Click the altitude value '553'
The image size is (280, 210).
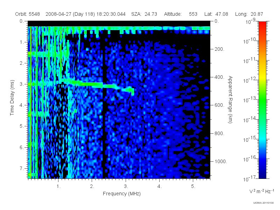click(x=193, y=14)
